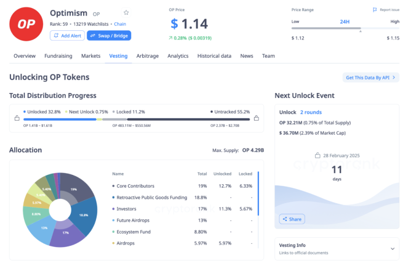419x279 pixels.
Task: Click the lock icon left of the distribution bar
Action: pos(17,118)
